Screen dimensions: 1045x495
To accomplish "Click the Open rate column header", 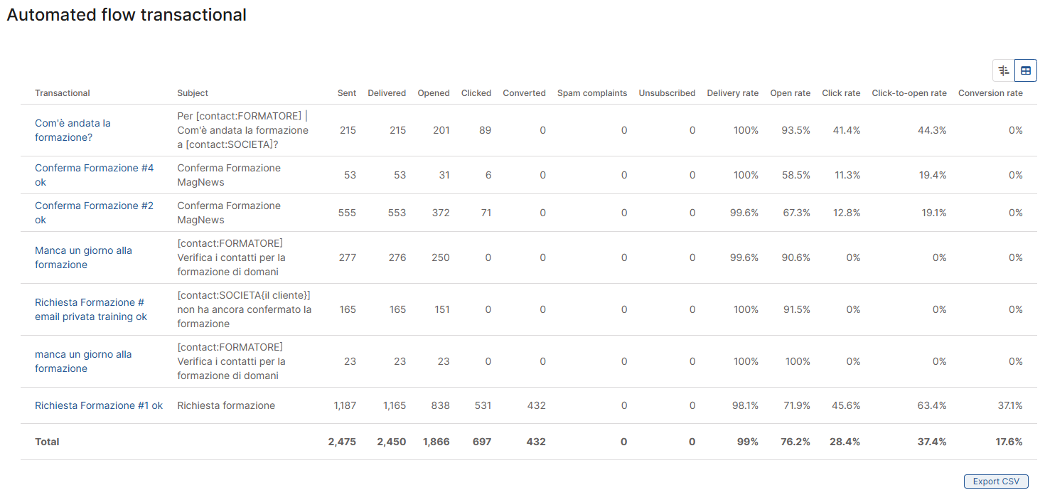I will (x=790, y=93).
